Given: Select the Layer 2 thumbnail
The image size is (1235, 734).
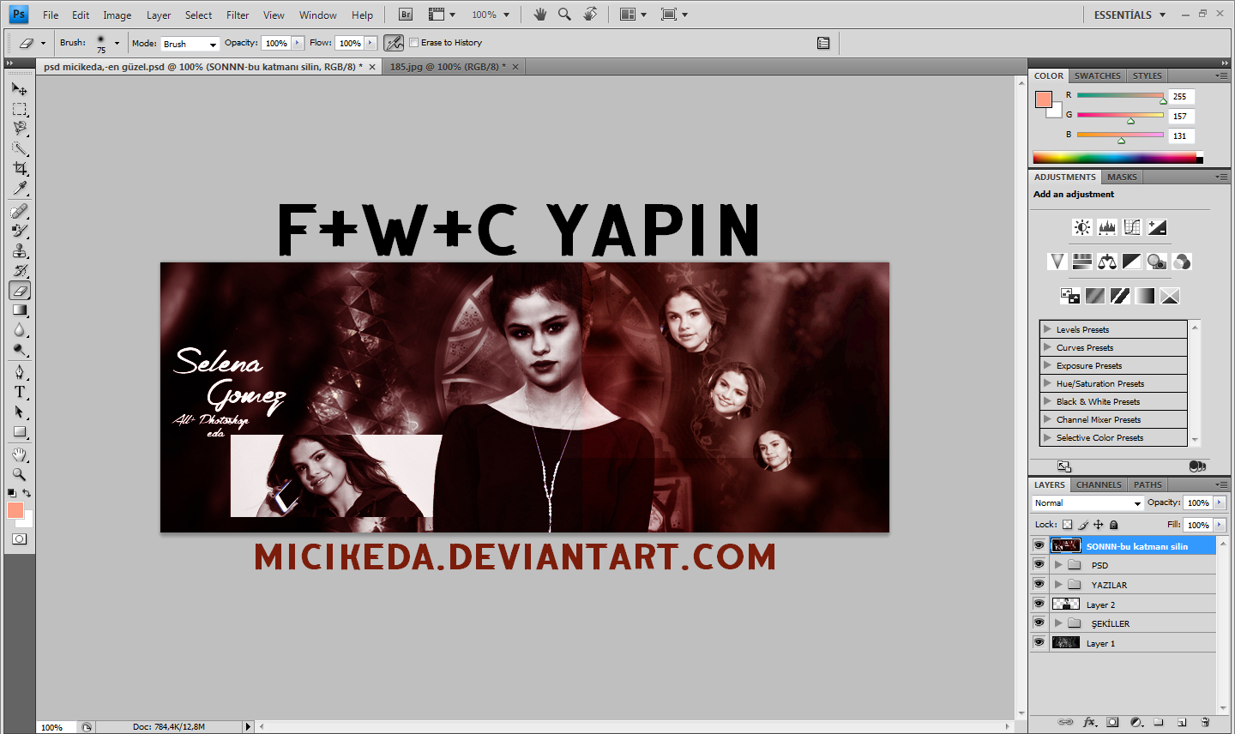Looking at the screenshot, I should [x=1066, y=605].
